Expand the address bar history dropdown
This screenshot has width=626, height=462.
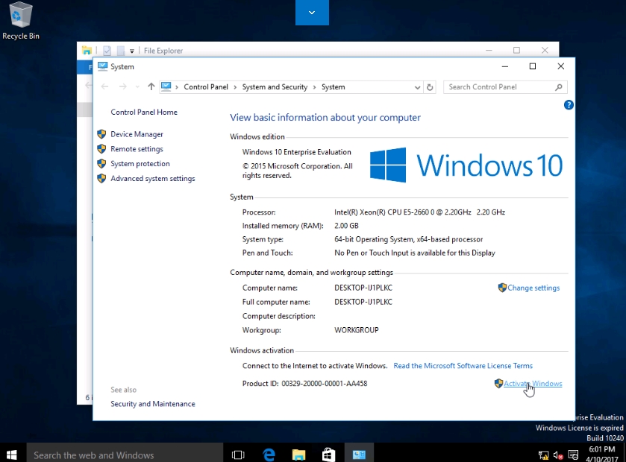[418, 87]
